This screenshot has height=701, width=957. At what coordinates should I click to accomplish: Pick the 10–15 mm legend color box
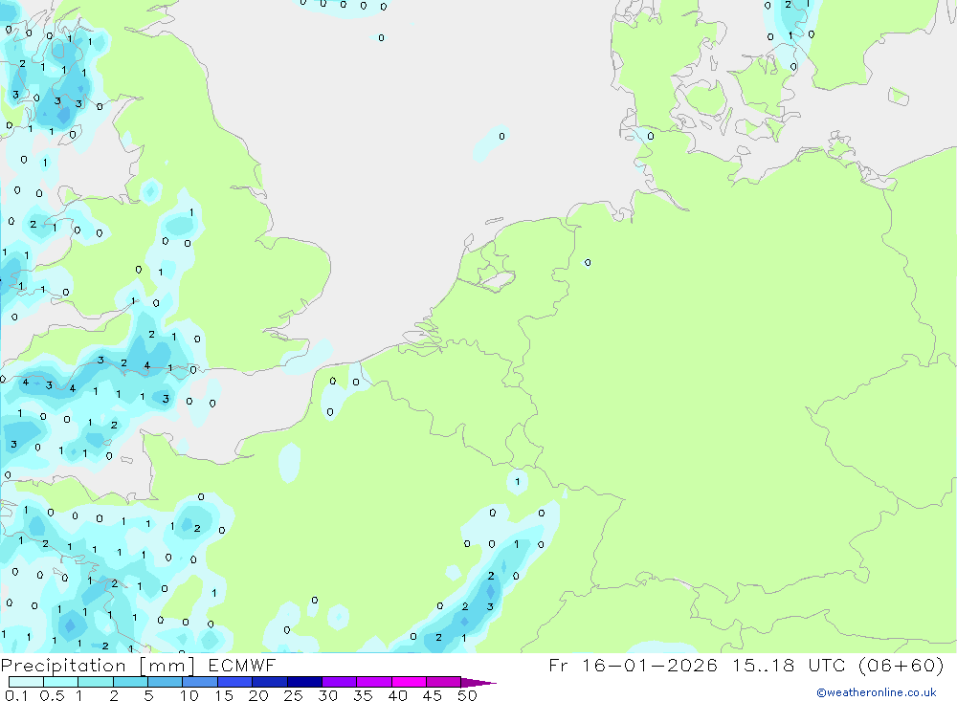point(200,682)
